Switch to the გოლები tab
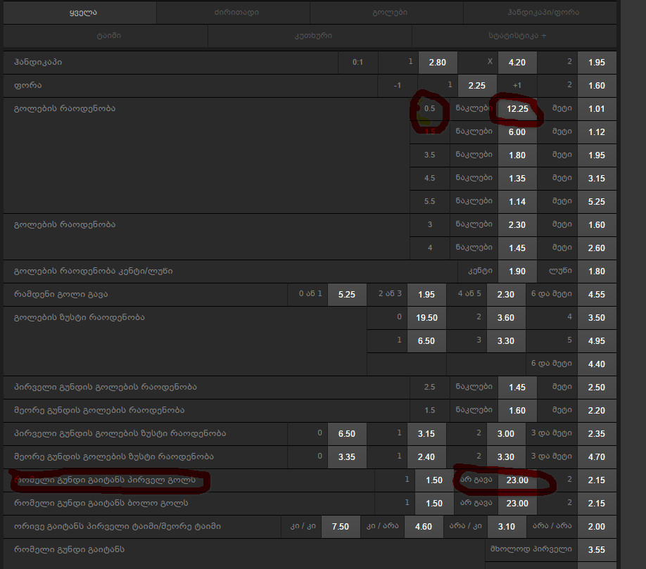The width and height of the screenshot is (646, 569). [x=386, y=13]
